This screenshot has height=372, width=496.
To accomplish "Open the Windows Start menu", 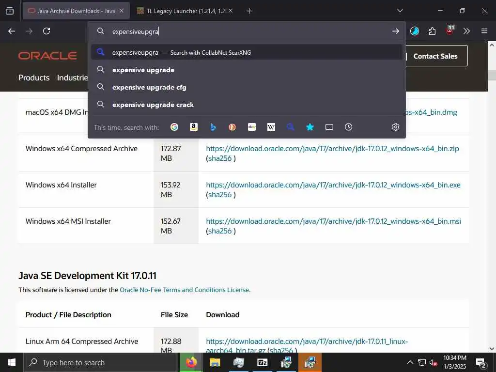I will (x=12, y=362).
